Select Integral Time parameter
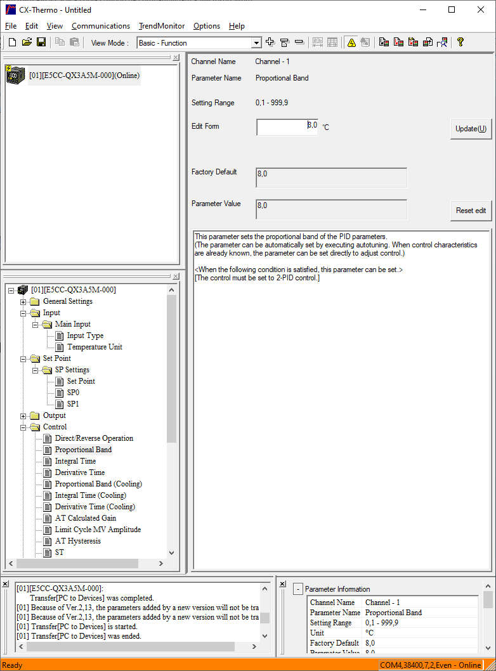 click(75, 461)
